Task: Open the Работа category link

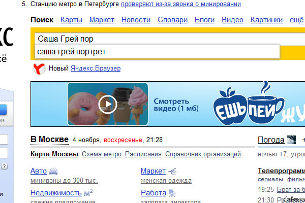Action: click(154, 193)
